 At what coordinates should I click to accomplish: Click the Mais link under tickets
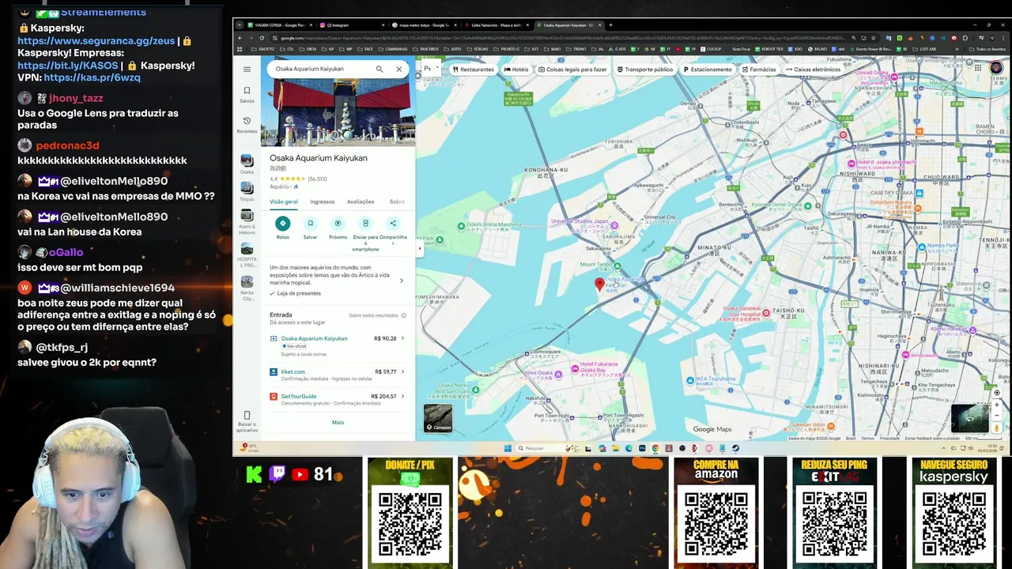tap(338, 422)
